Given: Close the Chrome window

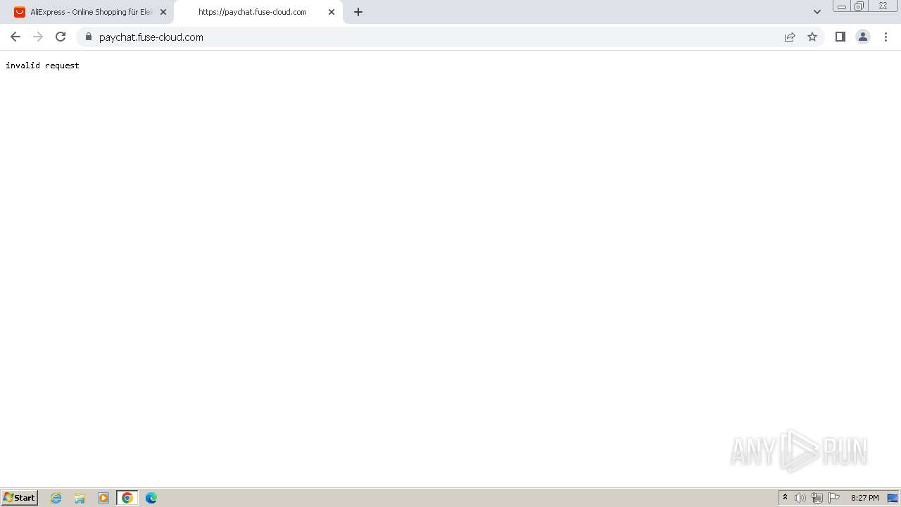Looking at the screenshot, I should 883,6.
